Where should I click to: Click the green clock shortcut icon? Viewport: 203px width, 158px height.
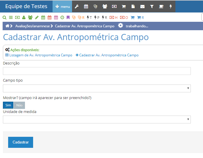point(62,17)
